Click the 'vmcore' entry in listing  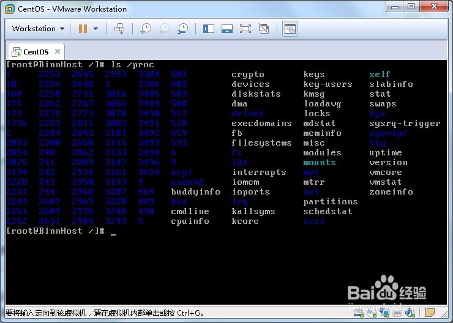[x=386, y=173]
